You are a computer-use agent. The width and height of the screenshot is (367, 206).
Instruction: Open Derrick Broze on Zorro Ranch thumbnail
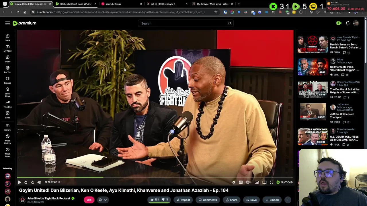tap(313, 44)
